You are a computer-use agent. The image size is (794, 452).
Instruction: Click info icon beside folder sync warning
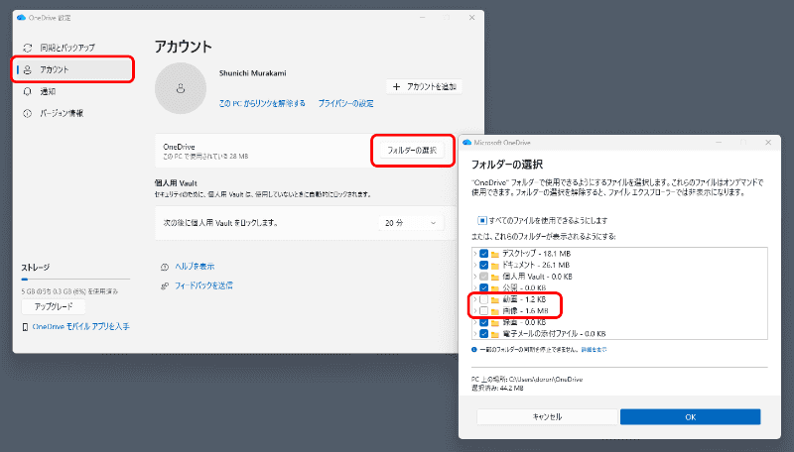474,349
